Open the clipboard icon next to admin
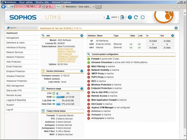 [122, 17]
